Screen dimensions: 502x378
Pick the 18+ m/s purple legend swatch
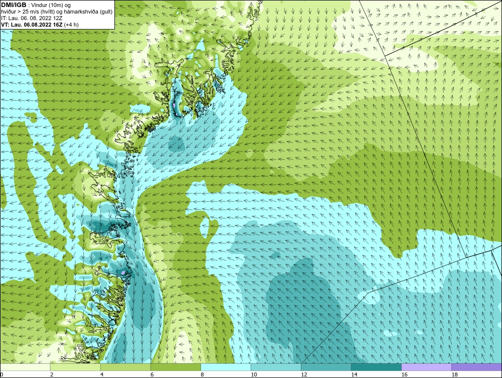477,367
